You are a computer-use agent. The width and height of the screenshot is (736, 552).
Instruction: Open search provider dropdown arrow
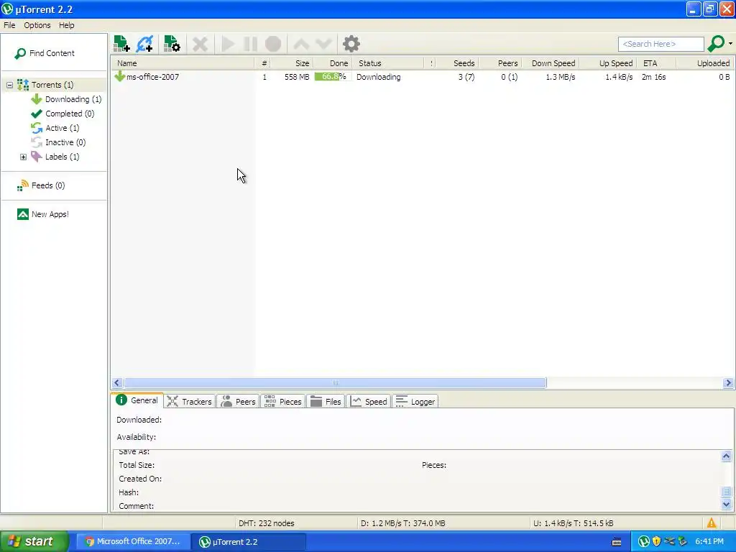[x=730, y=44]
